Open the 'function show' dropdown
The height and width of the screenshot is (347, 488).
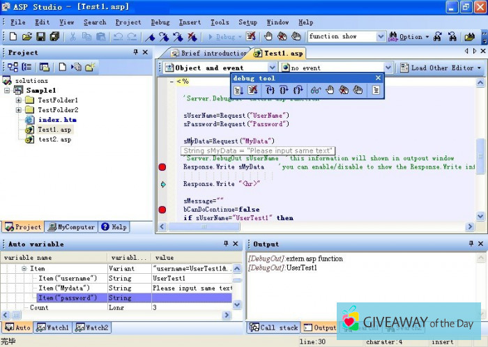[381, 36]
